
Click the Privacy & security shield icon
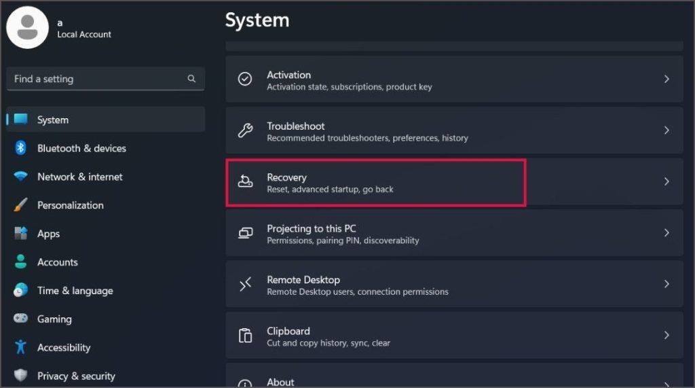point(20,375)
